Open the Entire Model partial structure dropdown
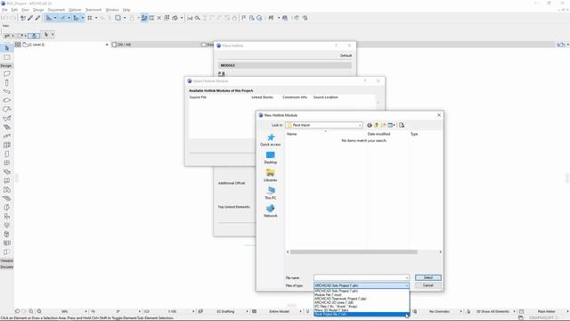 279,311
